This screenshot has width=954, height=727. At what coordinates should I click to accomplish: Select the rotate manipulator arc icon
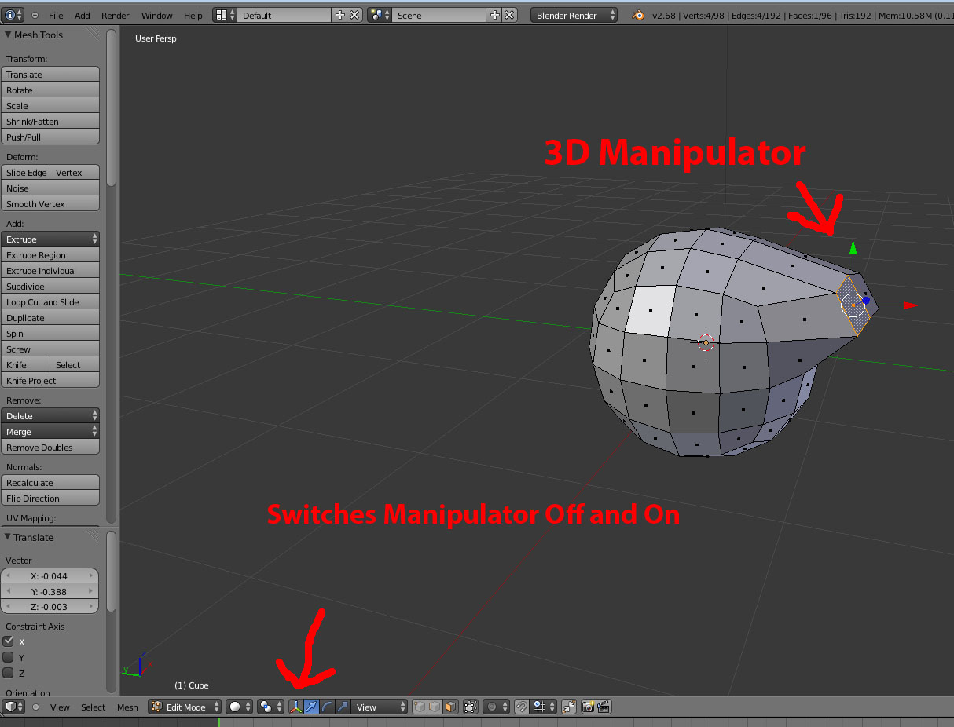pos(327,707)
